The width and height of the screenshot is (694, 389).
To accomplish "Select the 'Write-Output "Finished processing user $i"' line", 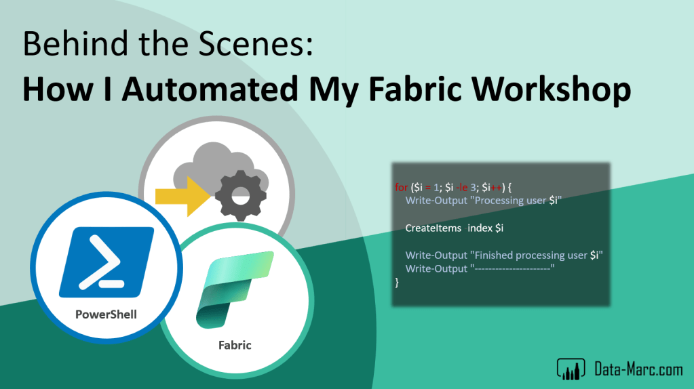I will coord(504,255).
